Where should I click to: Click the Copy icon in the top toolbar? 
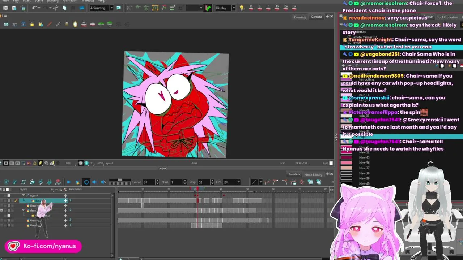pyautogui.click(x=64, y=8)
